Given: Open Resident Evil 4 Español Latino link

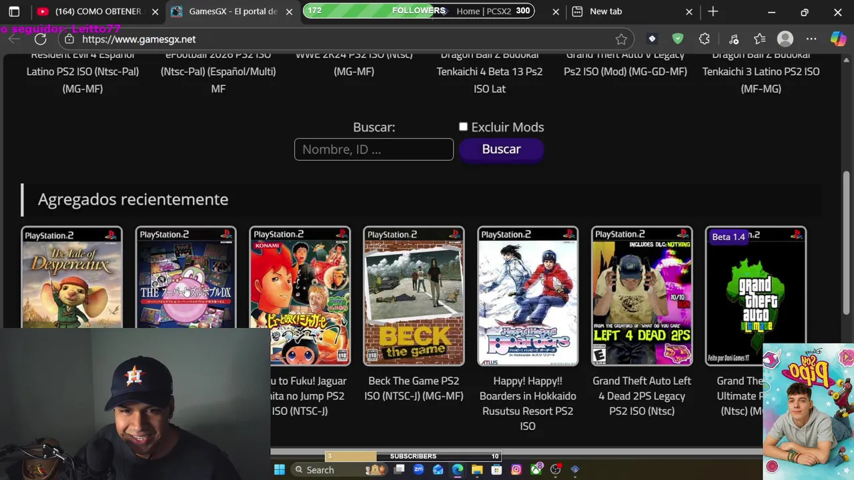Looking at the screenshot, I should tap(83, 71).
